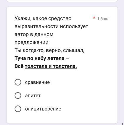Click the "эпитет" answer label text
Viewport: 124px width, 125px height.
click(x=33, y=96)
